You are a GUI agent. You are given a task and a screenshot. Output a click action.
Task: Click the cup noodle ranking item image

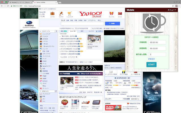[x=65, y=102]
